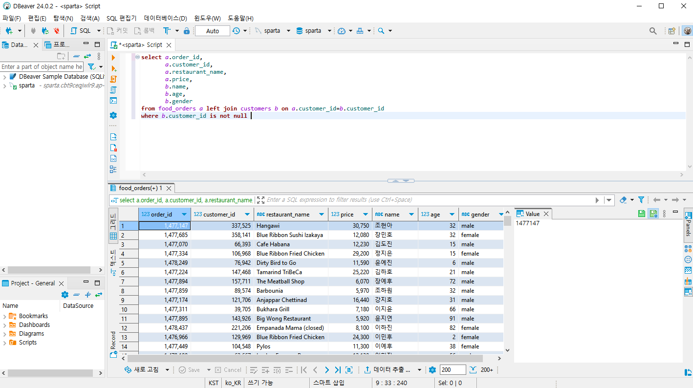The width and height of the screenshot is (693, 388).
Task: Toggle the Record mode button
Action: tap(113, 345)
